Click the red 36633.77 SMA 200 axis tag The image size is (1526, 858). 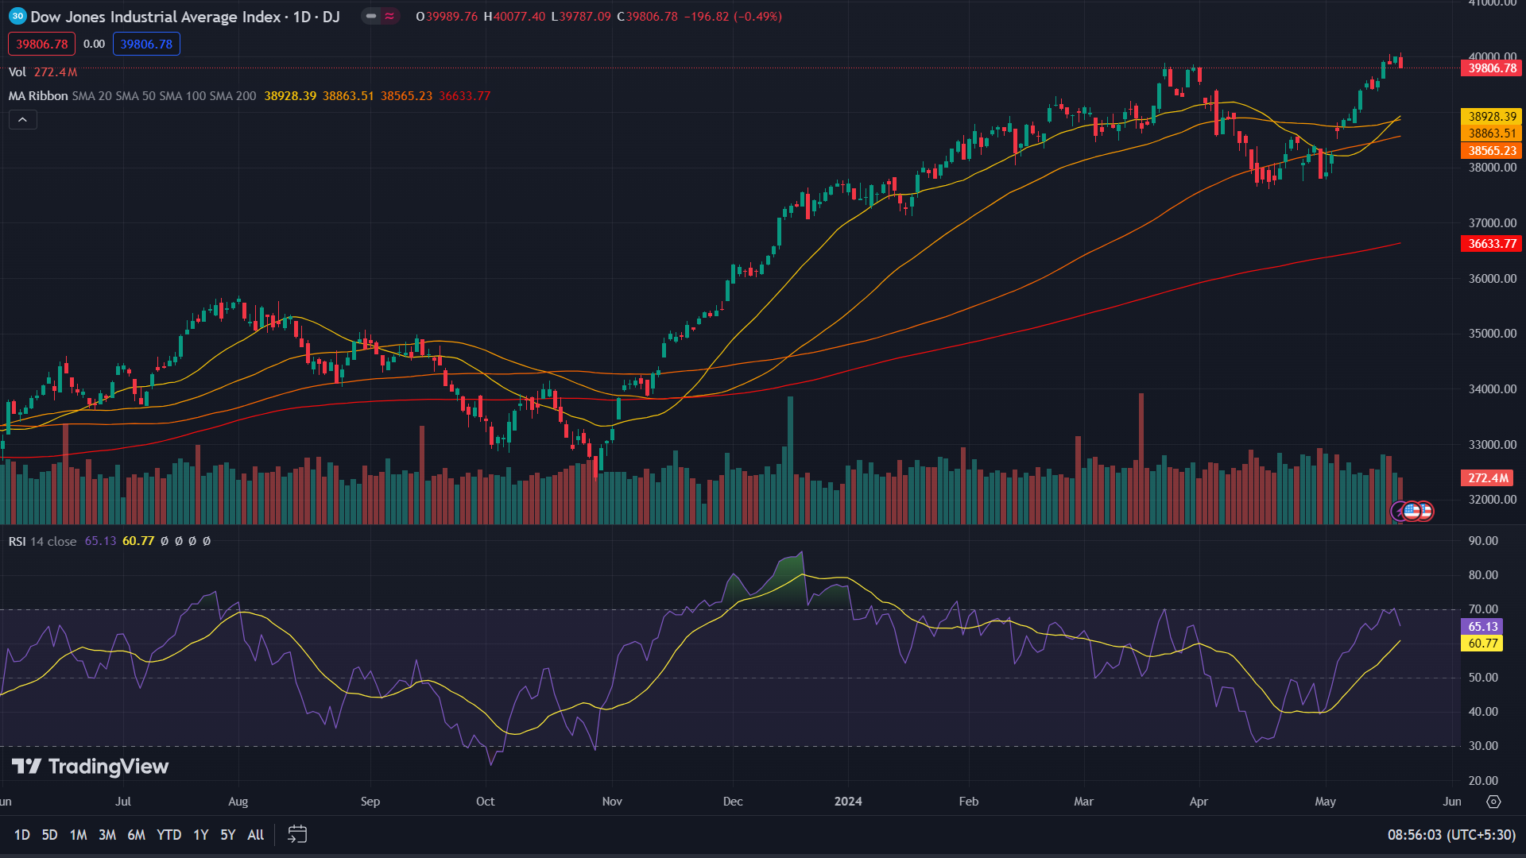click(1492, 244)
